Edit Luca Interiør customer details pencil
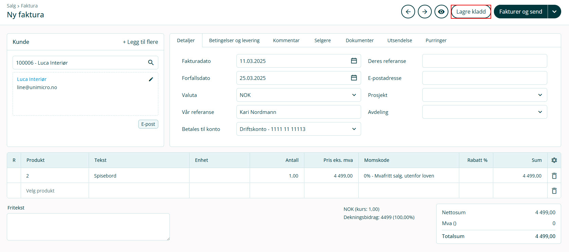Viewport: 569px width, 252px height. coord(151,79)
